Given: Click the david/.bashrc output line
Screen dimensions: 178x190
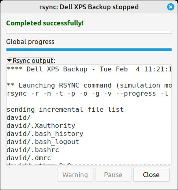Looking at the screenshot, I should click(33, 150).
